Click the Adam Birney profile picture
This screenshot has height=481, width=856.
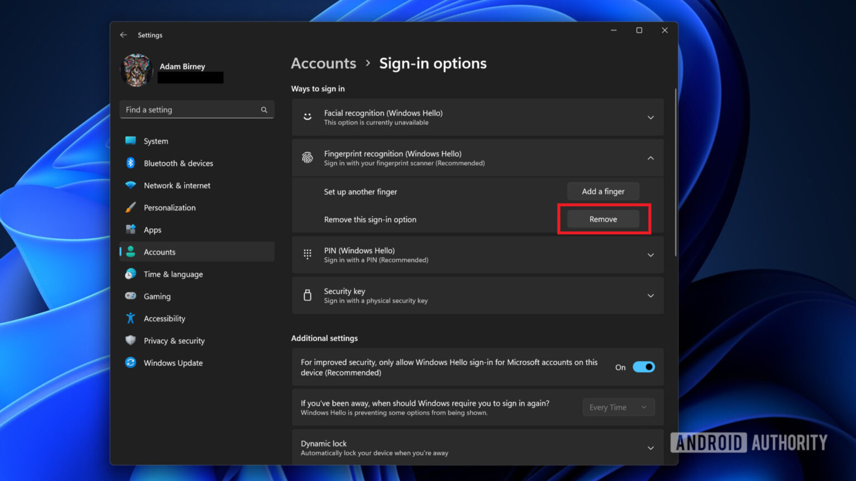(136, 70)
